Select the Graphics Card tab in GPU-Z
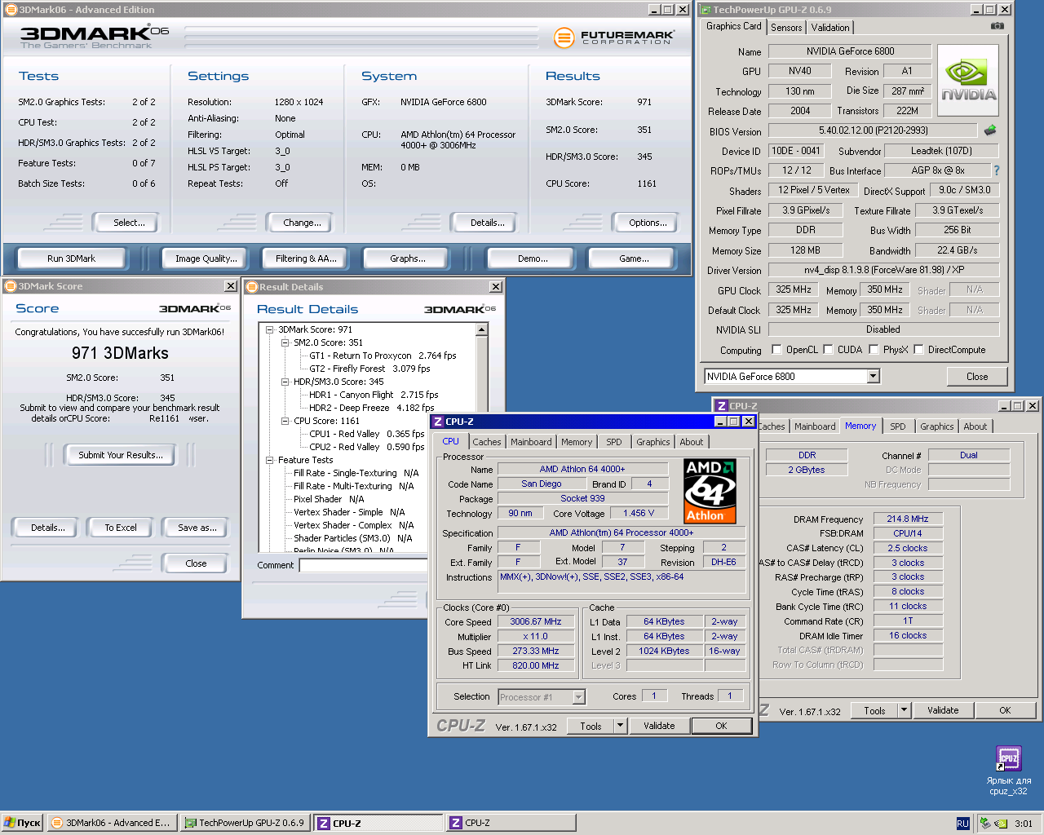The width and height of the screenshot is (1044, 835). [x=733, y=26]
